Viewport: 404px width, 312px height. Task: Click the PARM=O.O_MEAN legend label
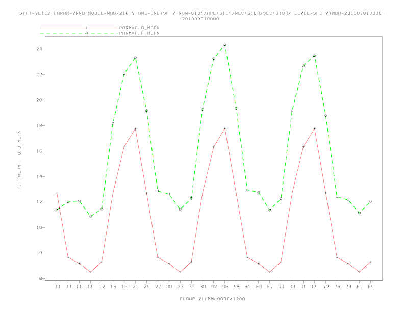pyautogui.click(x=139, y=28)
